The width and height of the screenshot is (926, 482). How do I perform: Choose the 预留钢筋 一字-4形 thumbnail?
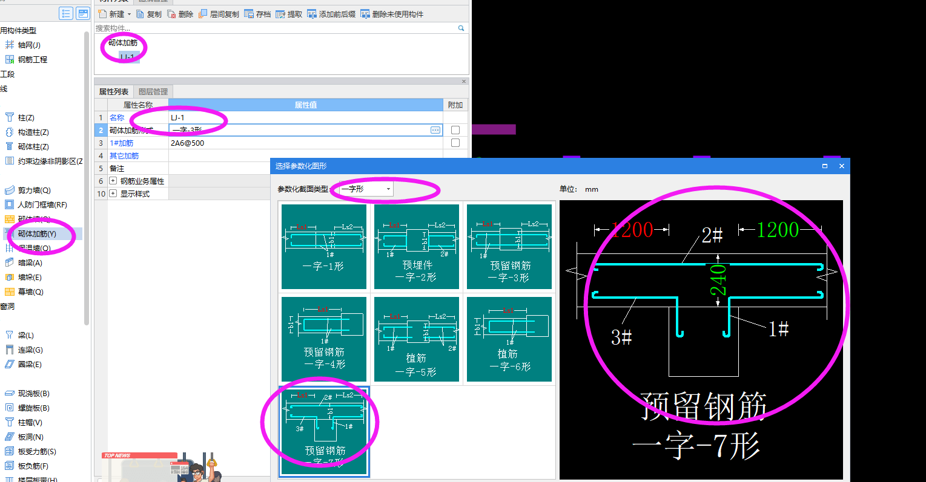[x=324, y=339]
